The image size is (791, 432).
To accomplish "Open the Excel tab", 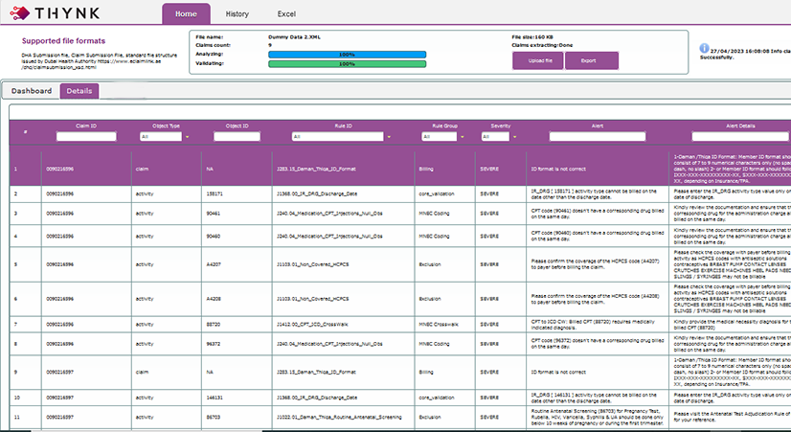I will (x=287, y=14).
